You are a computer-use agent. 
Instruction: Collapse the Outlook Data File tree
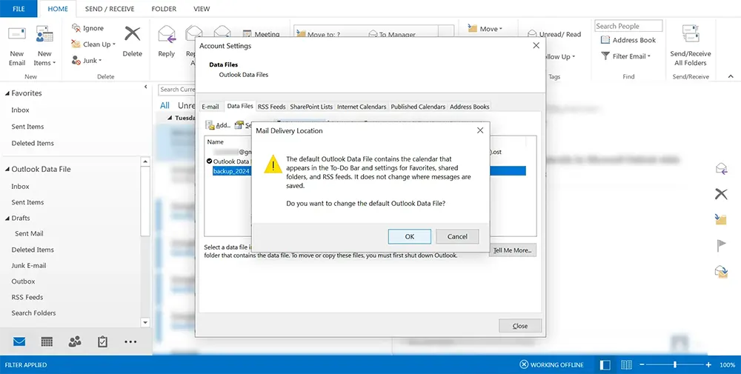coord(7,169)
